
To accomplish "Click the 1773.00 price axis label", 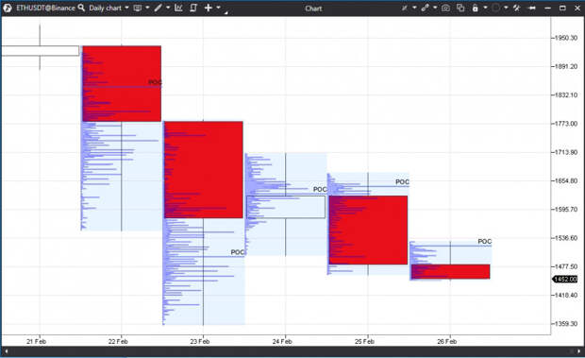I will pyautogui.click(x=566, y=124).
